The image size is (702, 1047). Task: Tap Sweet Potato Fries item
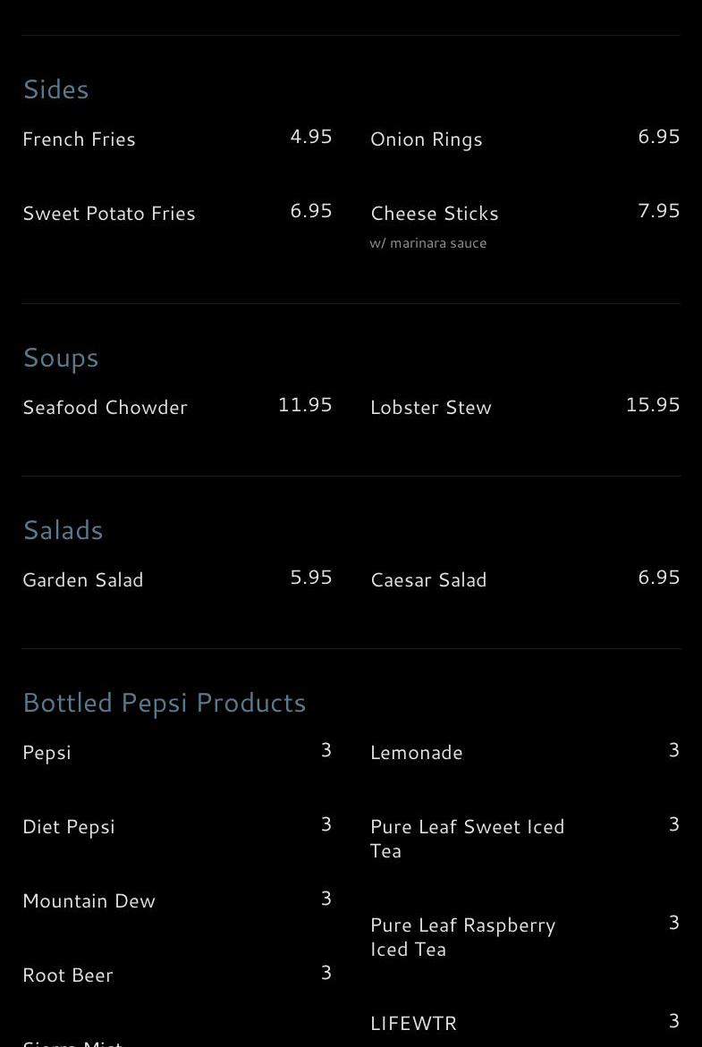(x=109, y=214)
